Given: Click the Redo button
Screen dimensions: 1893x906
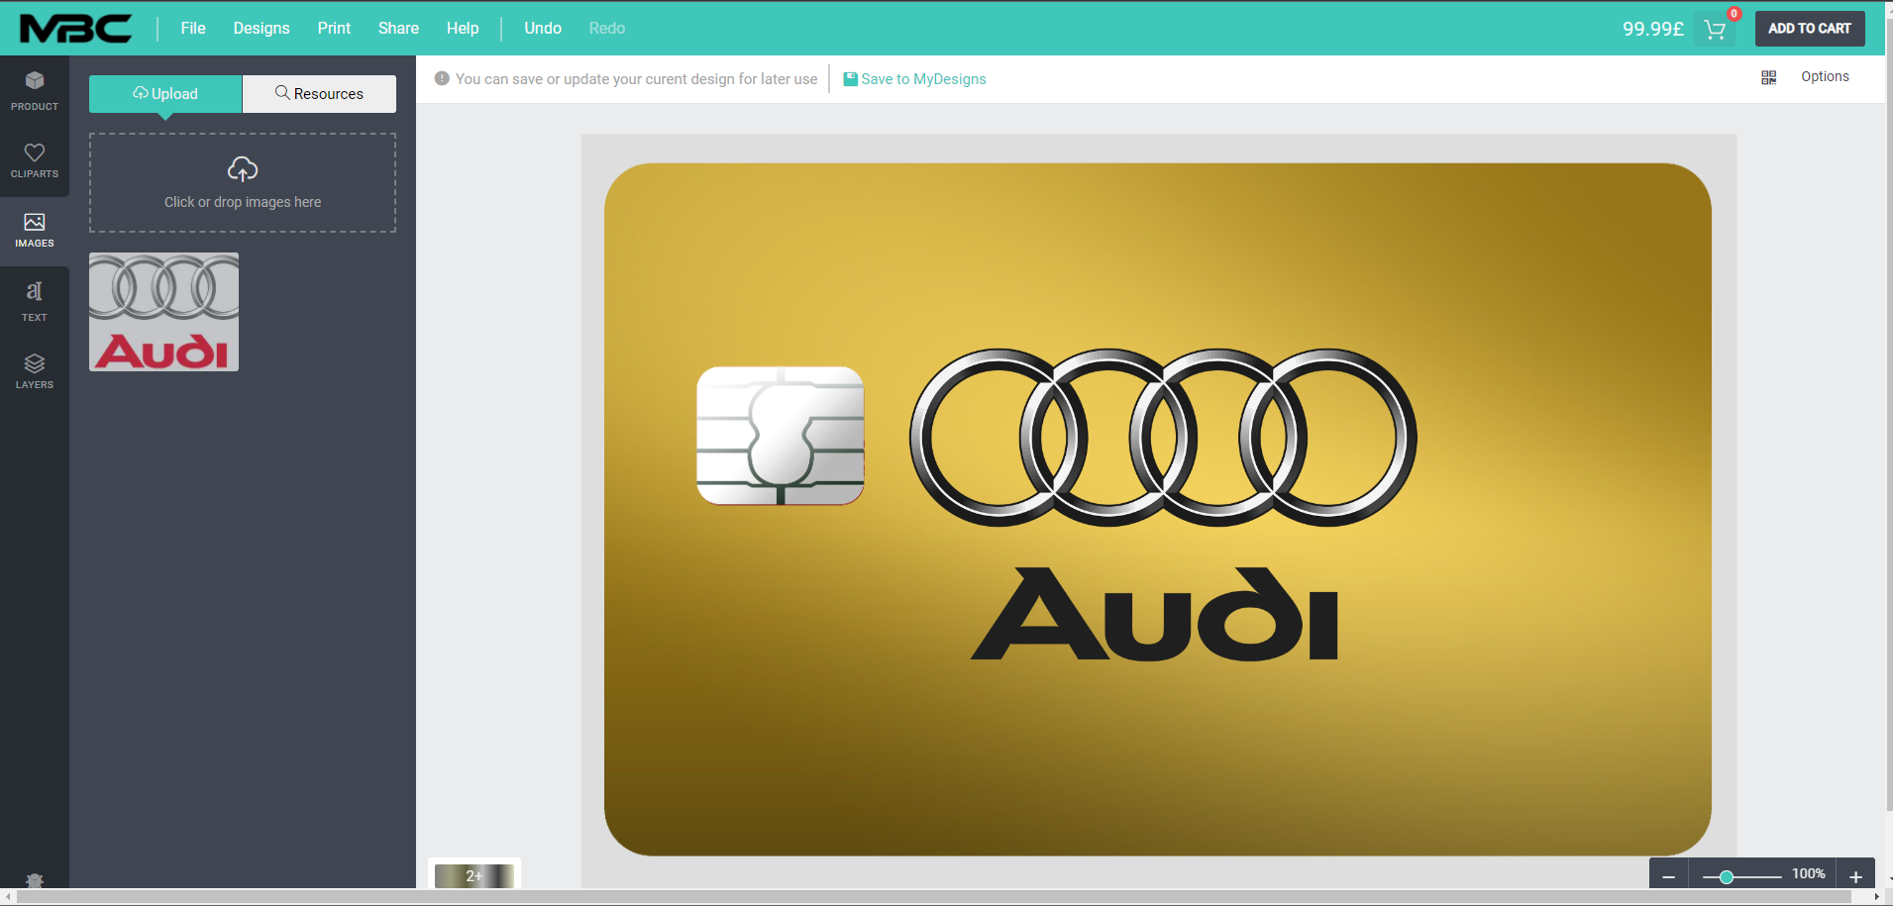Looking at the screenshot, I should [x=607, y=29].
